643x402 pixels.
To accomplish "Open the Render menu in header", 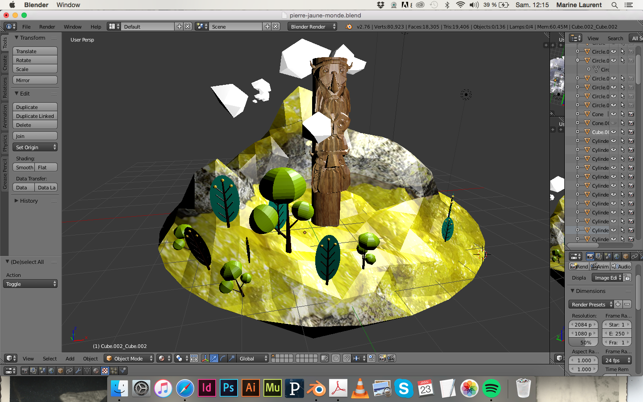I will (47, 27).
